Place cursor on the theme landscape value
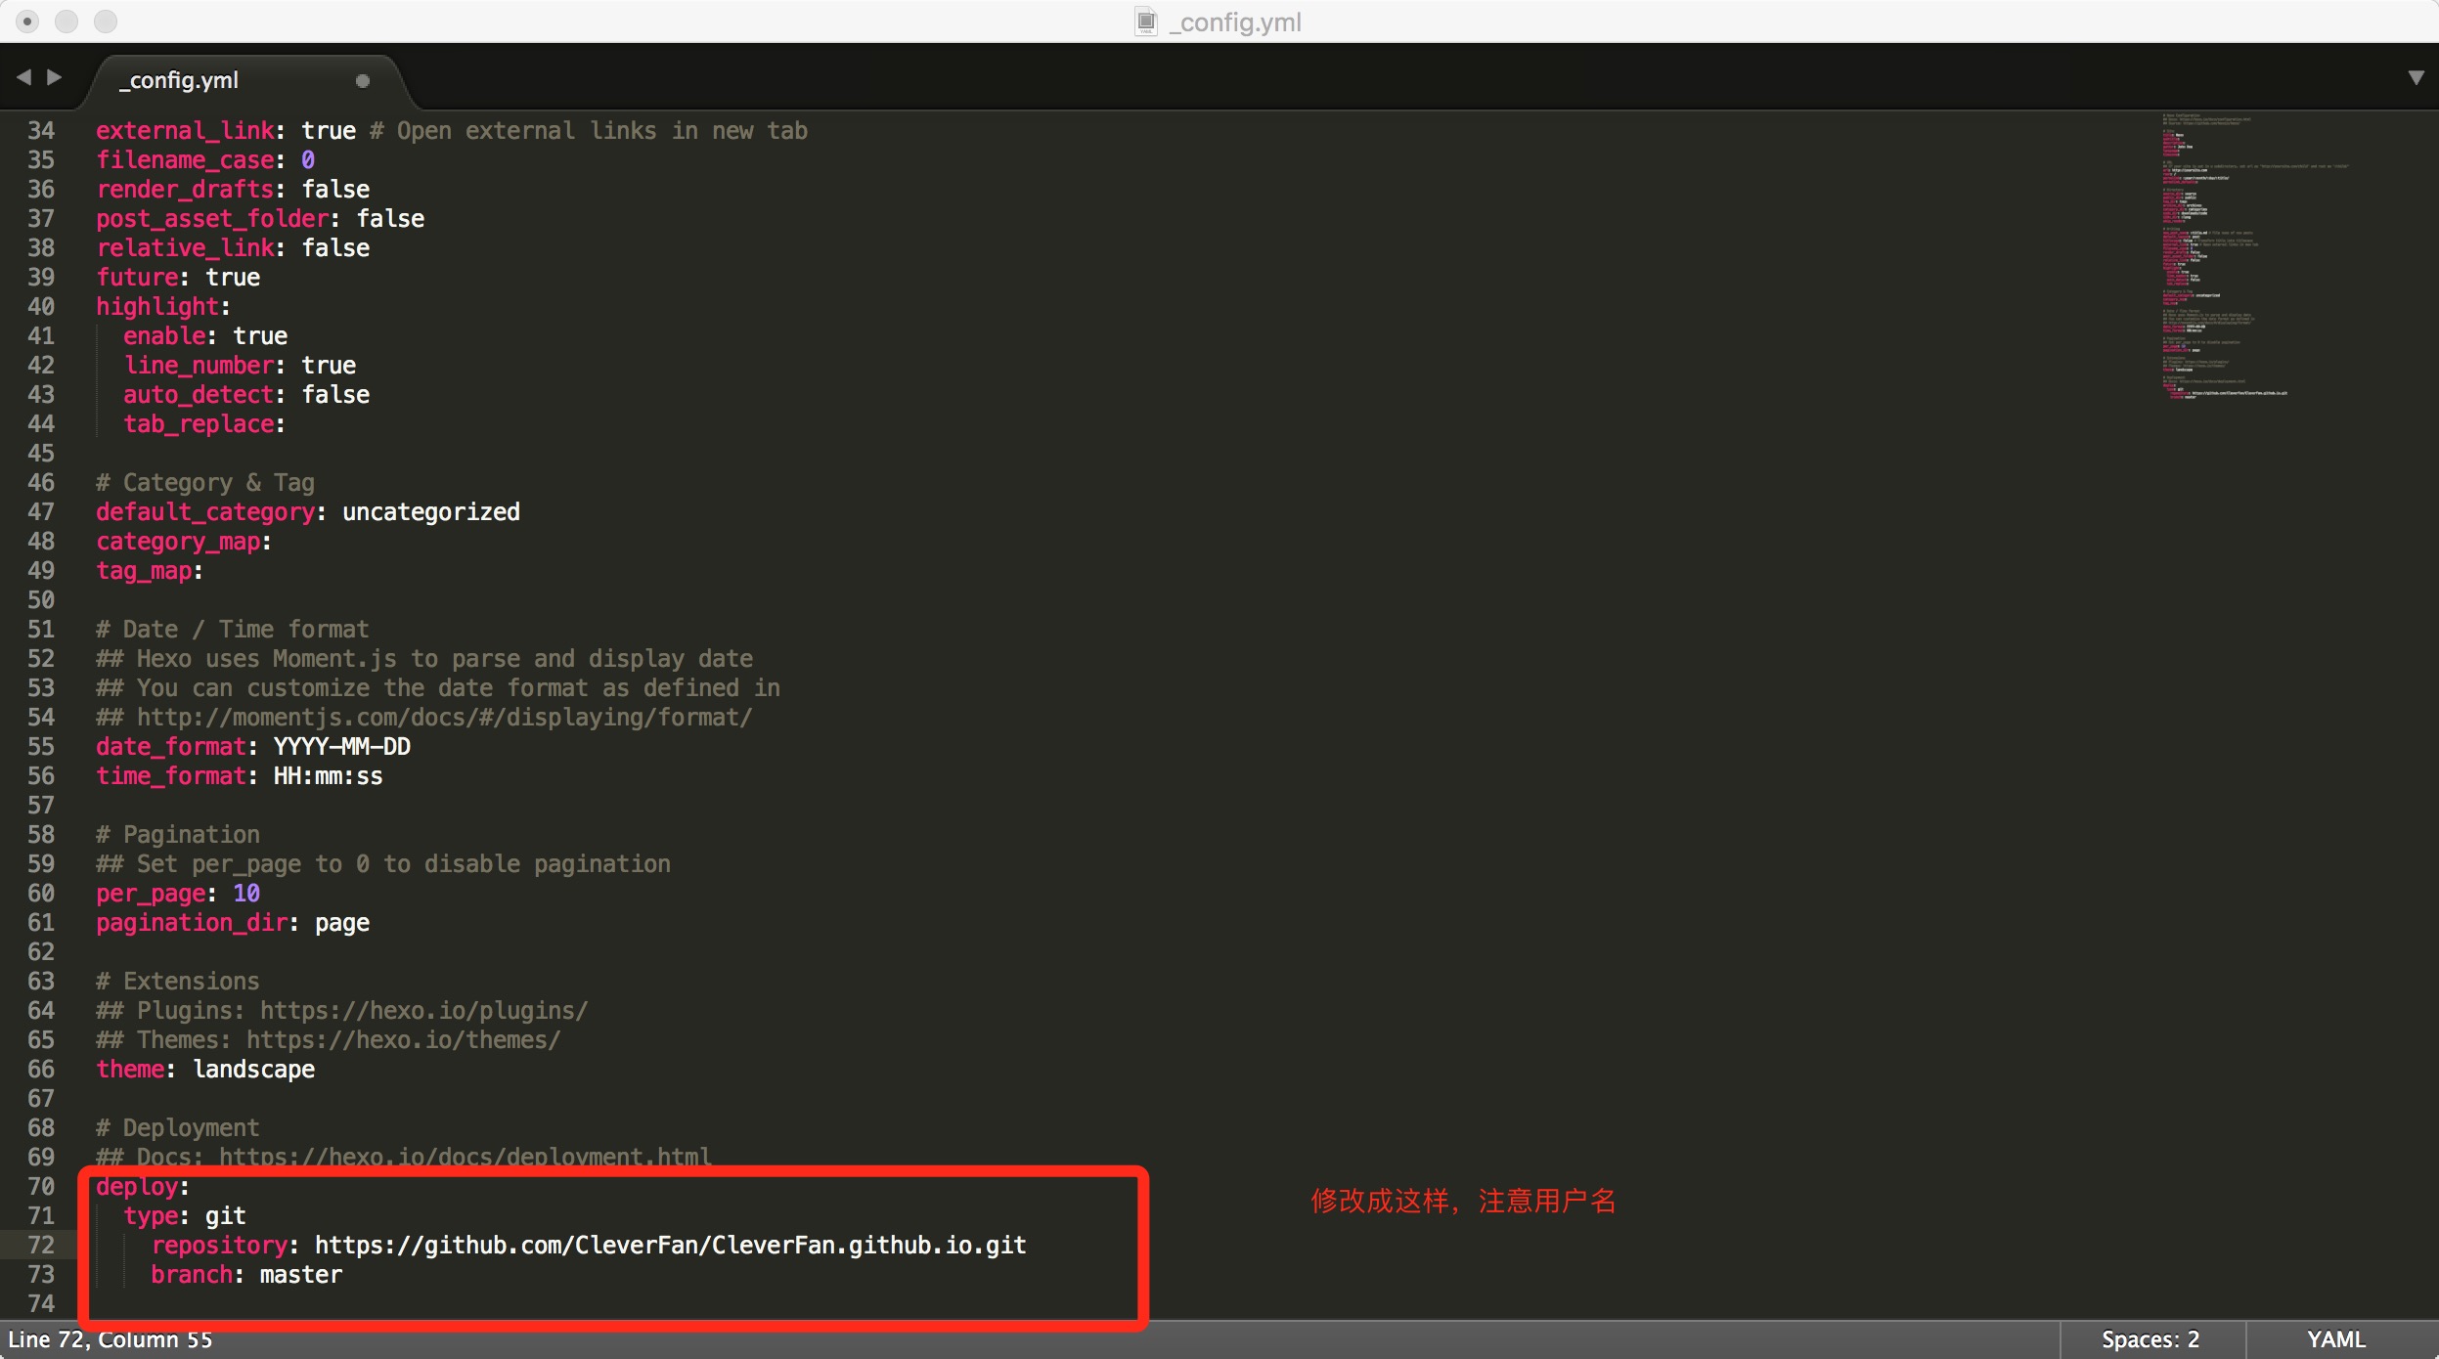Viewport: 2439px width, 1359px height. point(254,1070)
